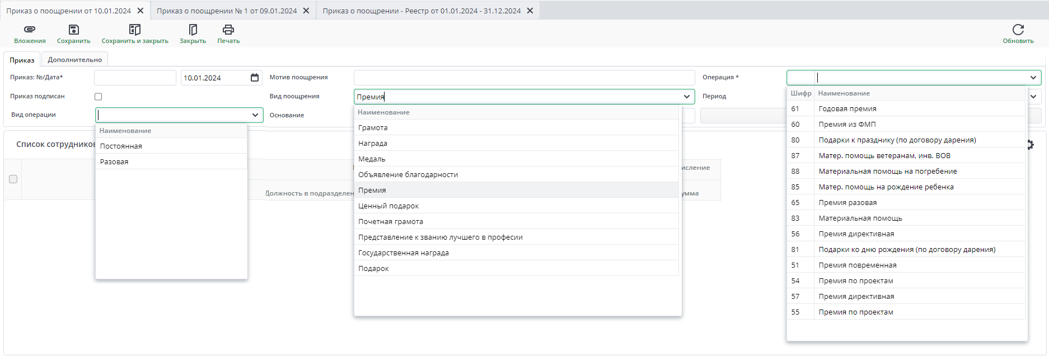The image size is (1049, 357).
Task: Open the calendar date picker icon
Action: (255, 78)
